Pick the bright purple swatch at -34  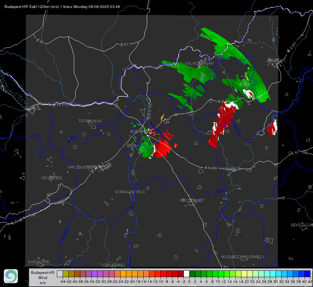tap(94, 274)
